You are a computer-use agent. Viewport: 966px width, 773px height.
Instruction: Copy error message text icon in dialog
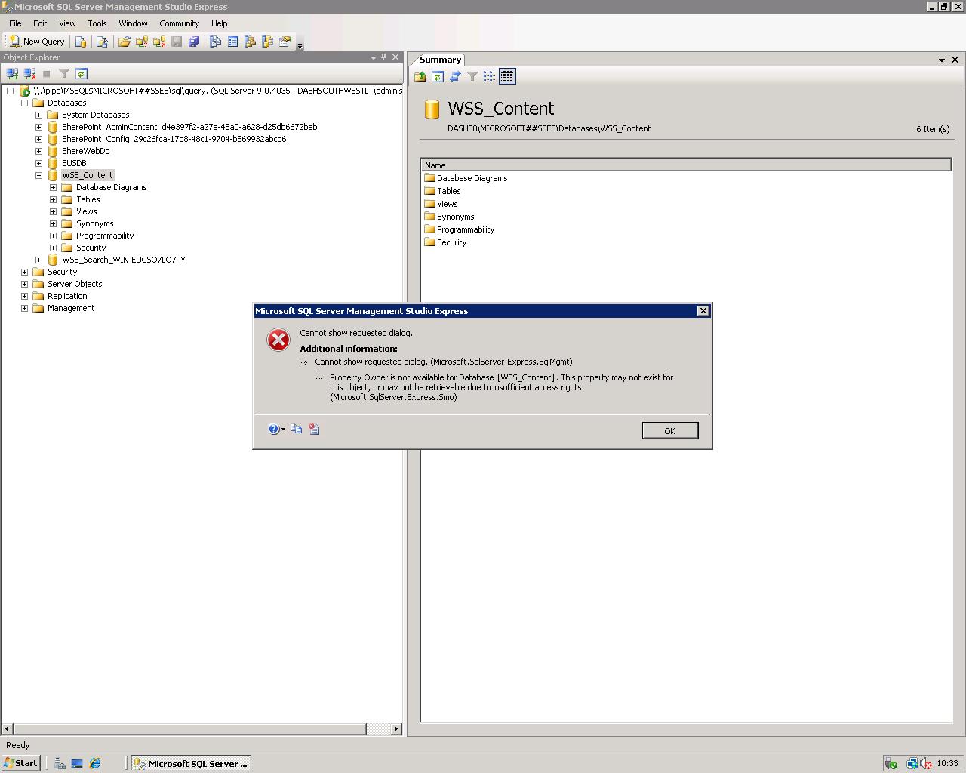coord(297,429)
